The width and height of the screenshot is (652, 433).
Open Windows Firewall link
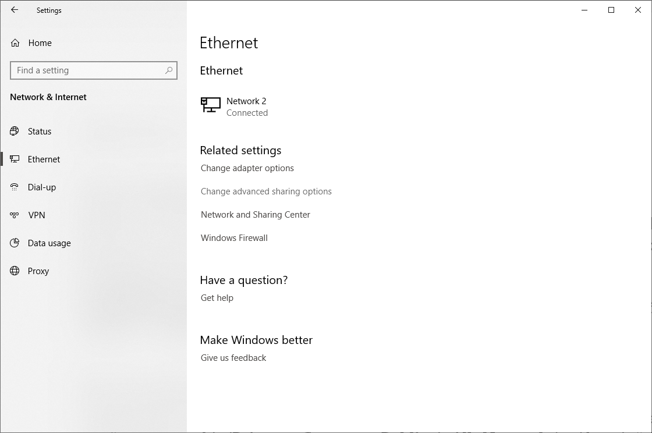point(234,237)
